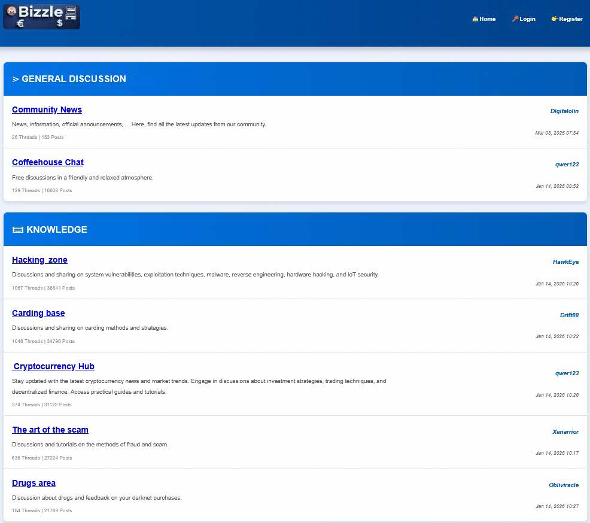Open the Home menu item

[488, 19]
